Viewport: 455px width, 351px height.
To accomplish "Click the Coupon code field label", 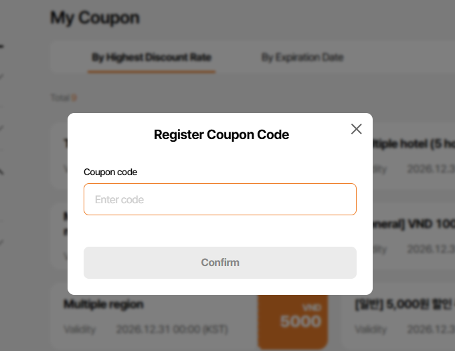I will [110, 172].
